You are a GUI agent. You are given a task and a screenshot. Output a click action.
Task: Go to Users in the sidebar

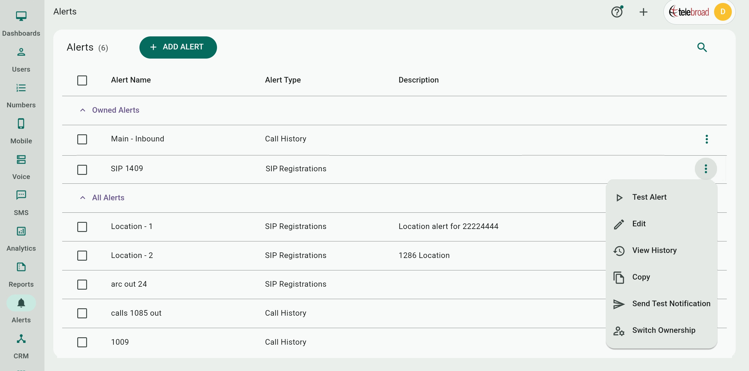21,52
